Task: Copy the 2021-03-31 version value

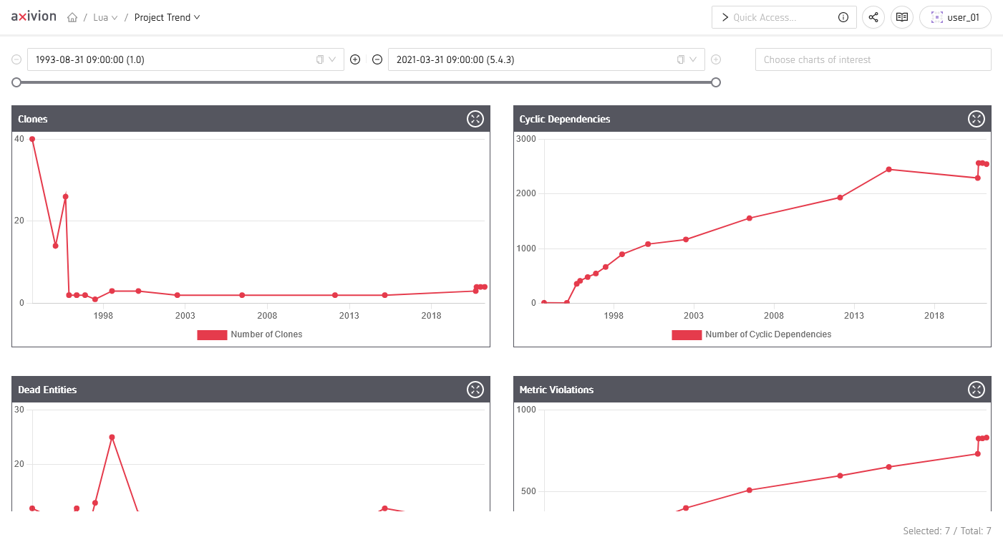Action: [x=681, y=59]
